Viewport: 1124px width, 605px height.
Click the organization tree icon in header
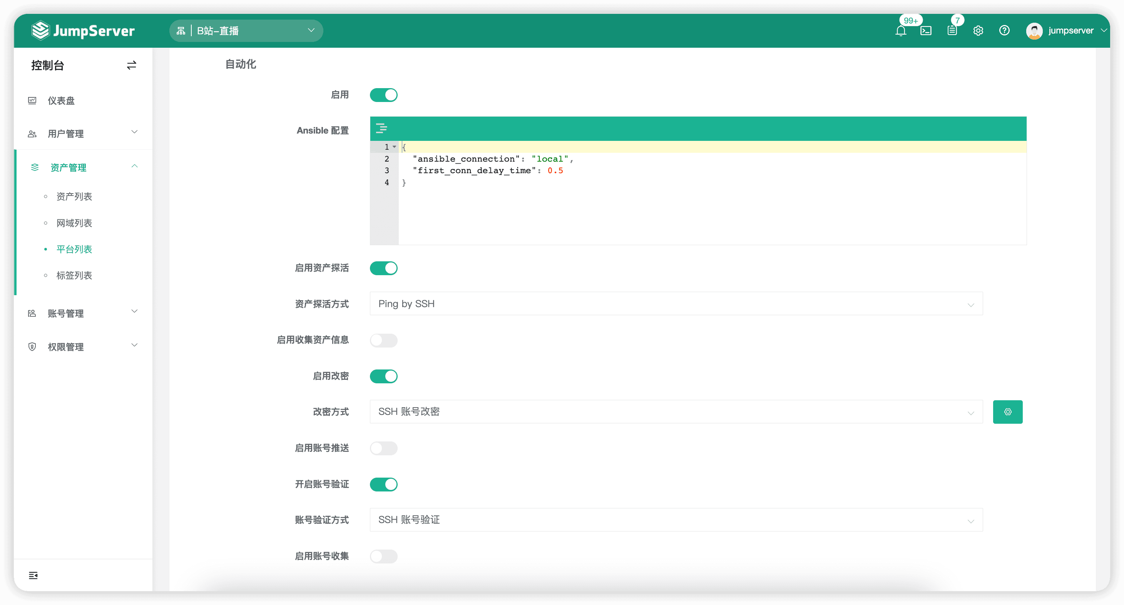click(x=181, y=30)
